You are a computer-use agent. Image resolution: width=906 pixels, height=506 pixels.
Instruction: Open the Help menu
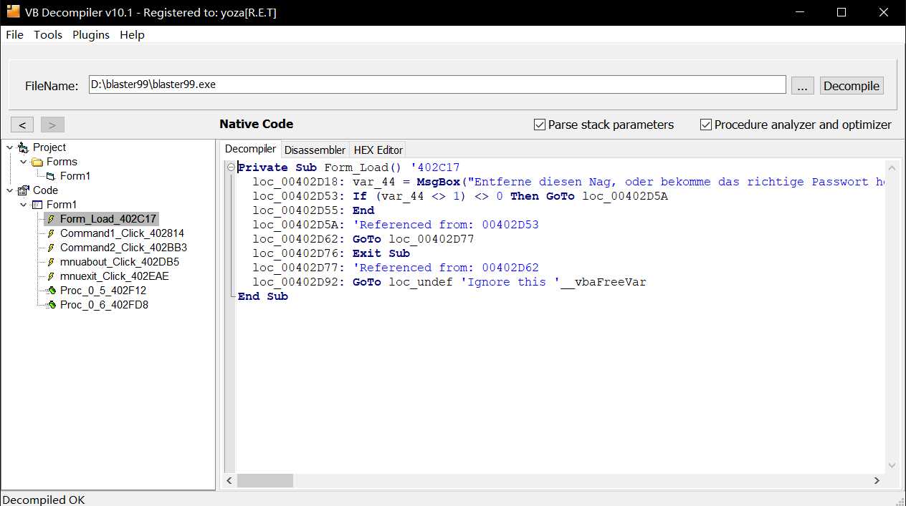pyautogui.click(x=132, y=34)
